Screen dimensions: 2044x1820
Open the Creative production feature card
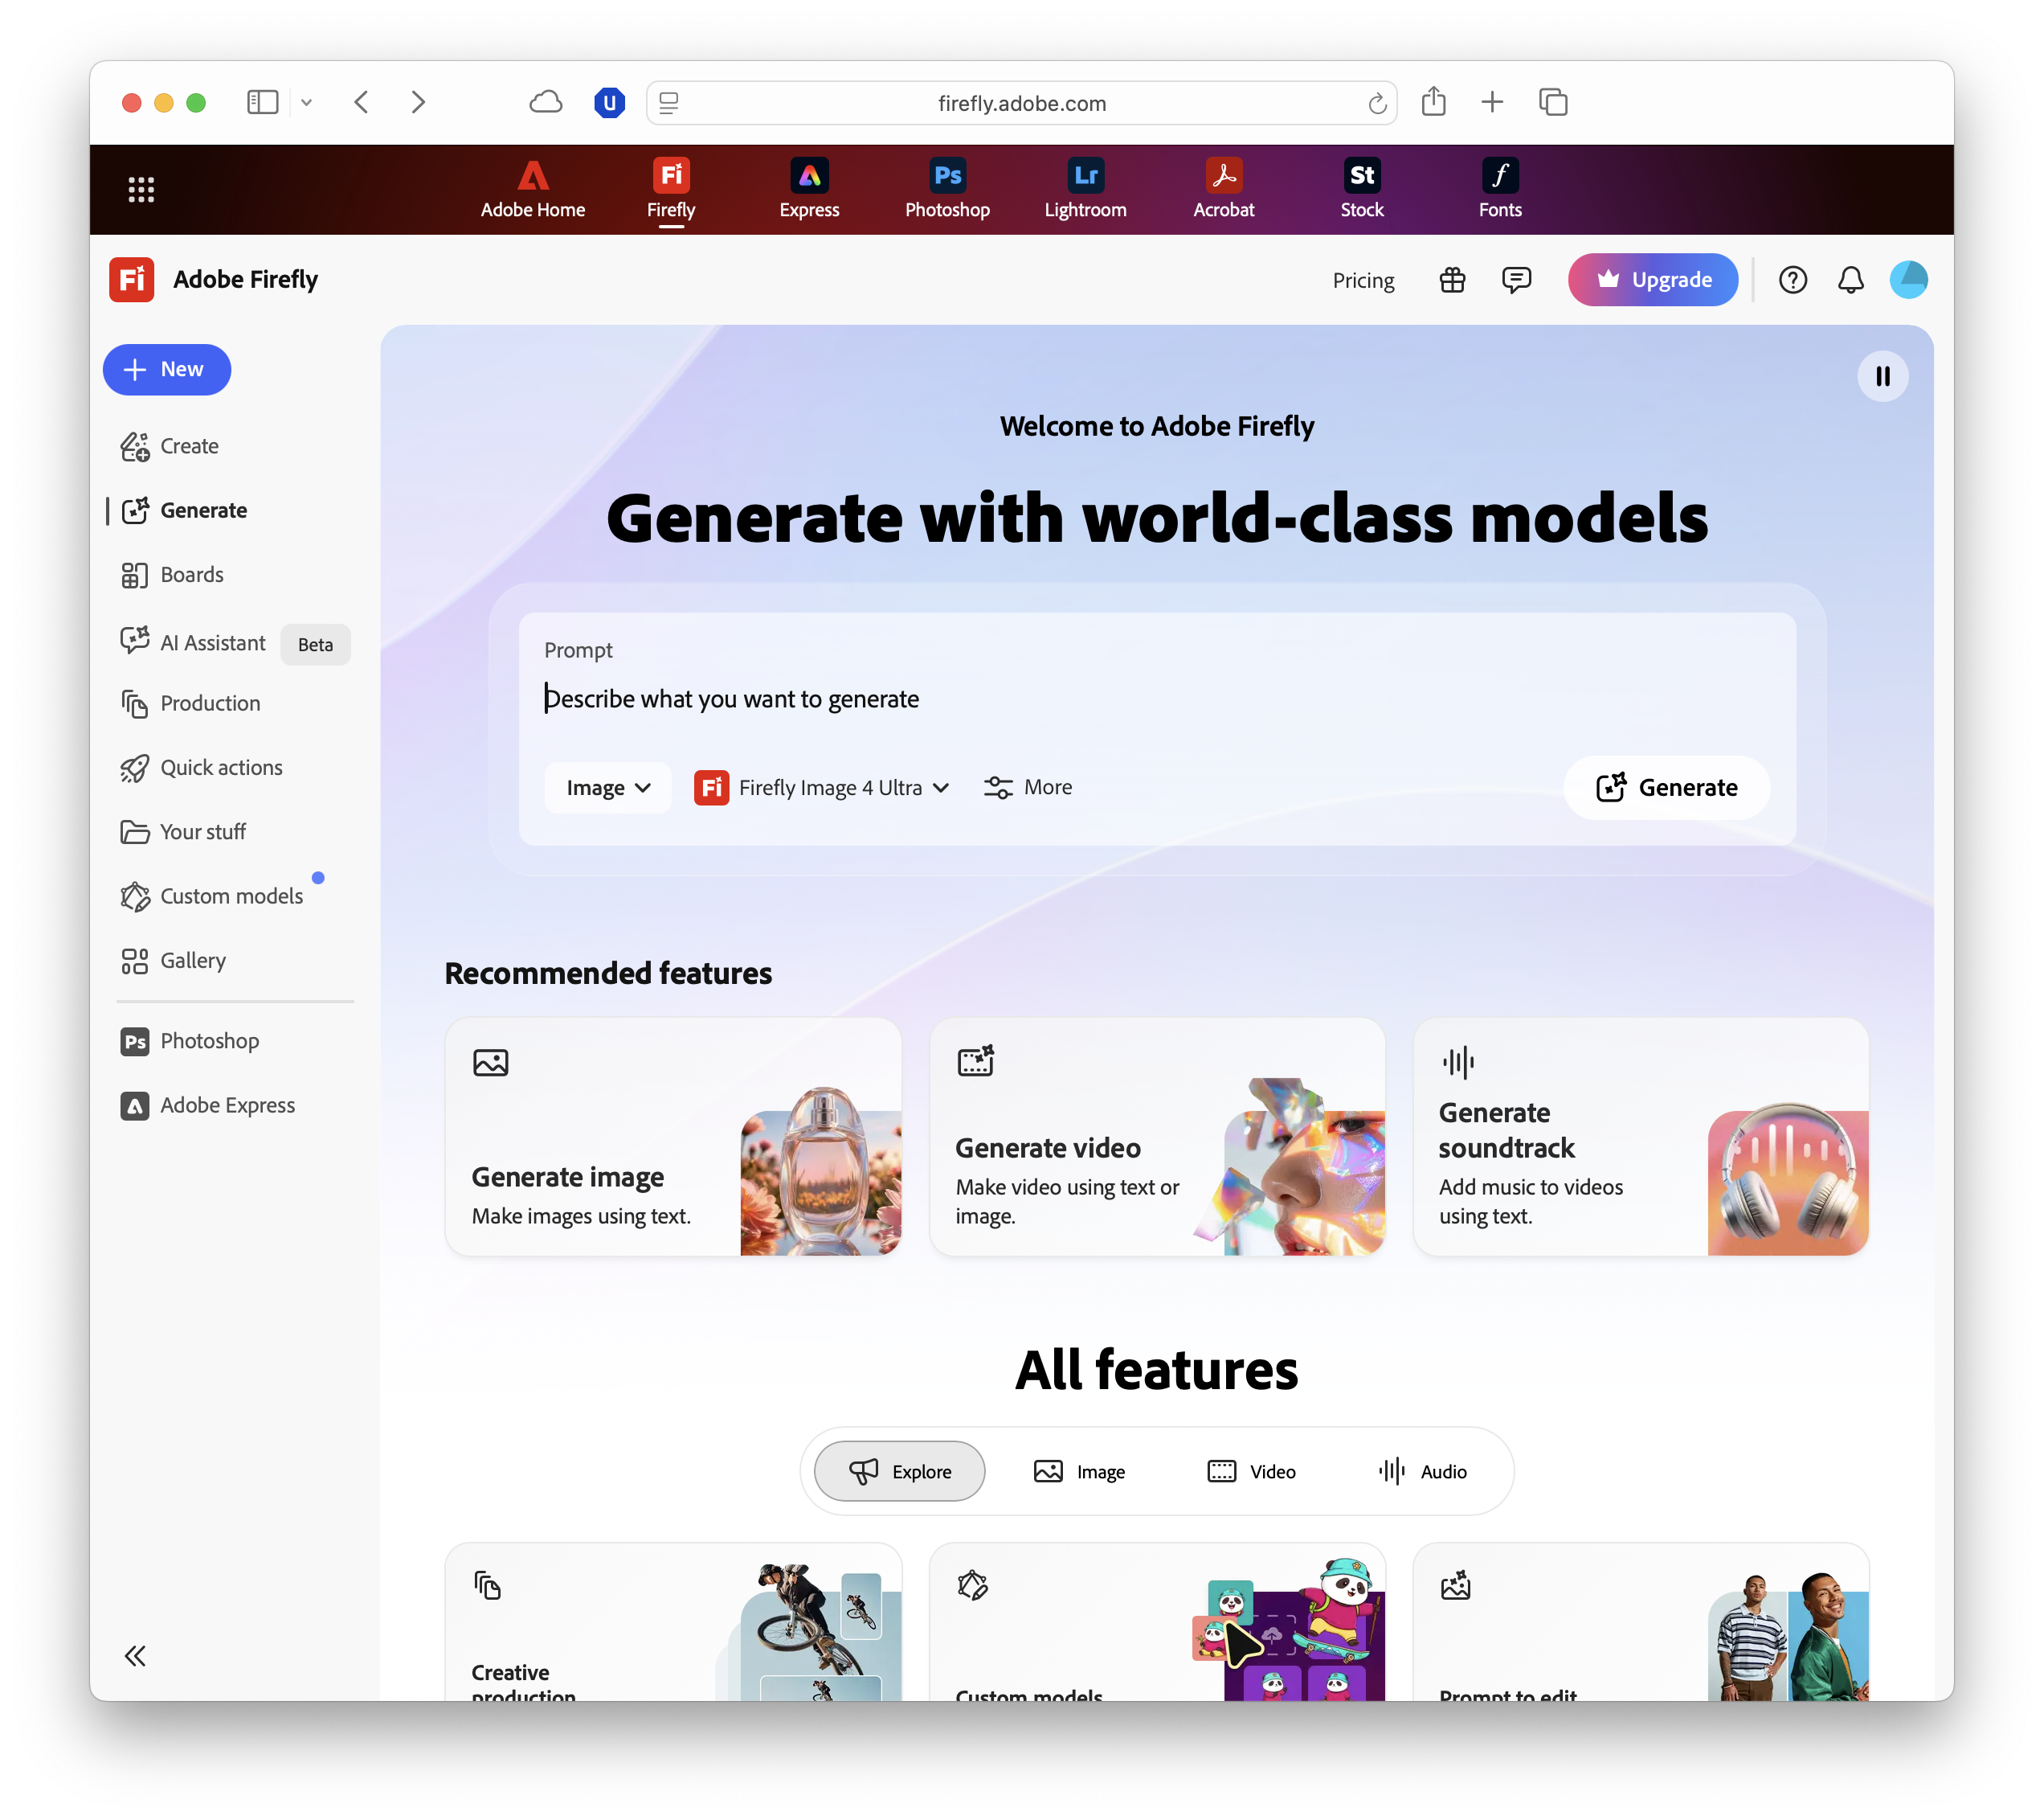point(673,1622)
